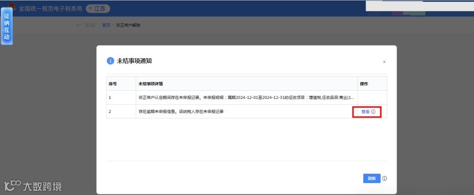This screenshot has width=474, height=195.
Task: Click info icon next to 查看
Action: (x=373, y=112)
